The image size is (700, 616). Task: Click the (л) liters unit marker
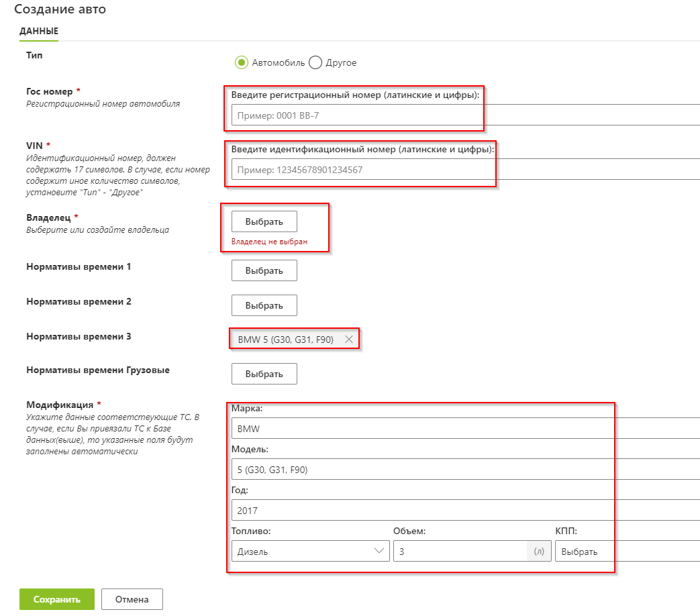(x=540, y=552)
